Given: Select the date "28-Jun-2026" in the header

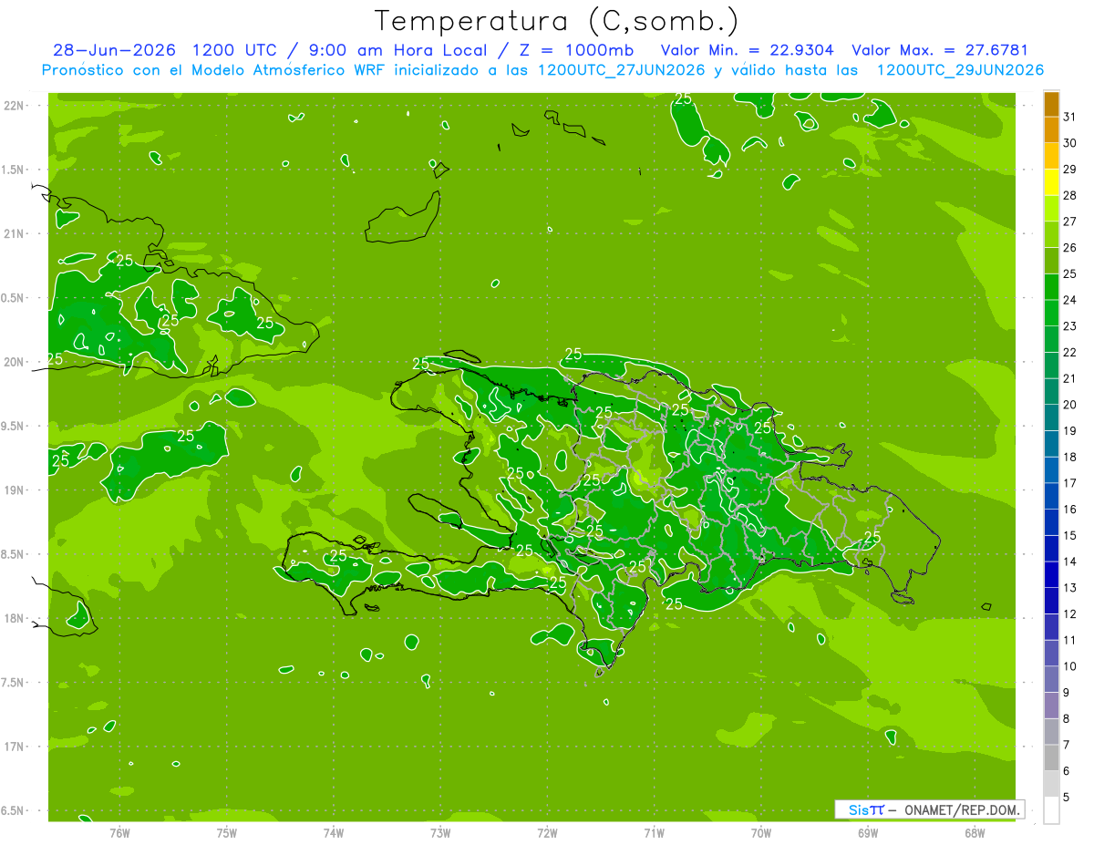Looking at the screenshot, I should (115, 51).
